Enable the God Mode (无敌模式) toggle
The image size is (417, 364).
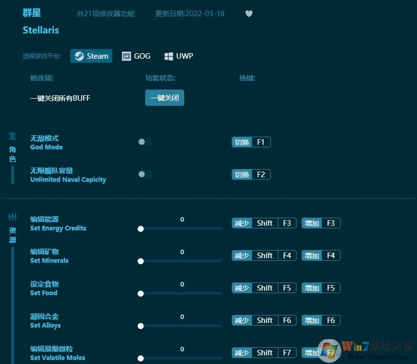click(145, 142)
